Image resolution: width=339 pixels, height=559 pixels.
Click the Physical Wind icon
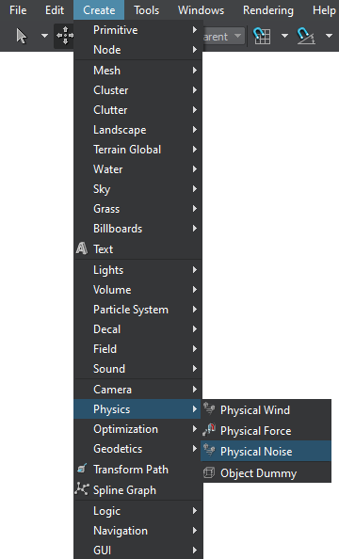tap(209, 409)
